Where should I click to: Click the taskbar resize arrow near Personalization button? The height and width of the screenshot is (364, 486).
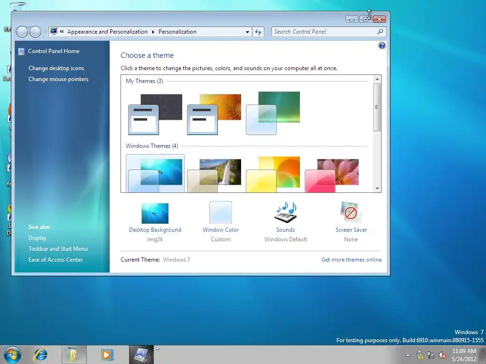pyautogui.click(x=158, y=349)
